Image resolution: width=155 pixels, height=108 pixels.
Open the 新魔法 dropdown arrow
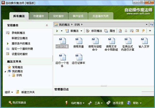[81, 31]
